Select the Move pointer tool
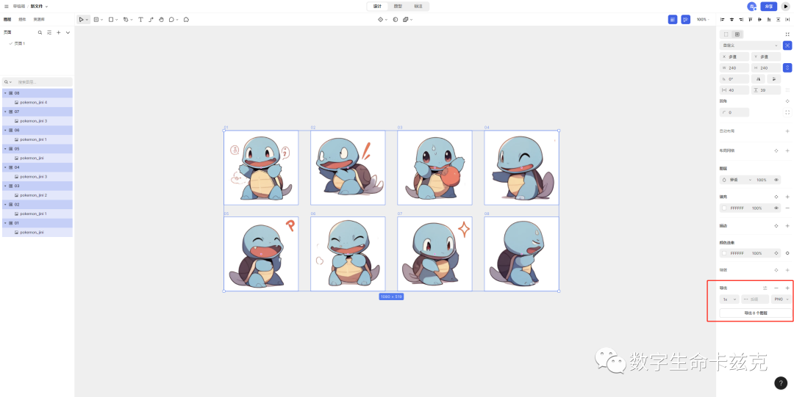The height and width of the screenshot is (397, 794). 81,20
